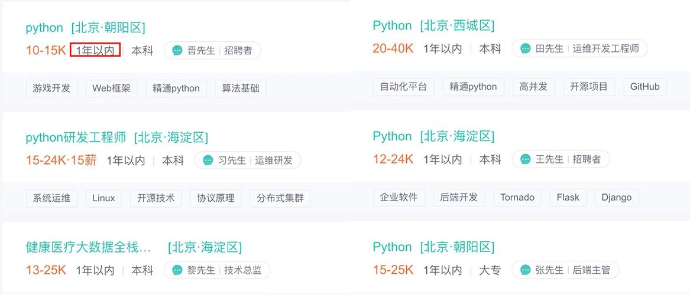
Task: Click the 10-15K salary text
Action: (46, 51)
